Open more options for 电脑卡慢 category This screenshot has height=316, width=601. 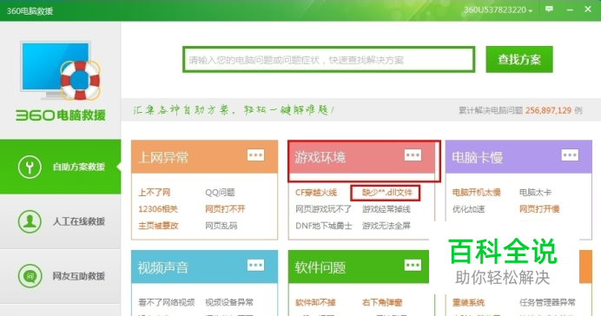pyautogui.click(x=570, y=155)
